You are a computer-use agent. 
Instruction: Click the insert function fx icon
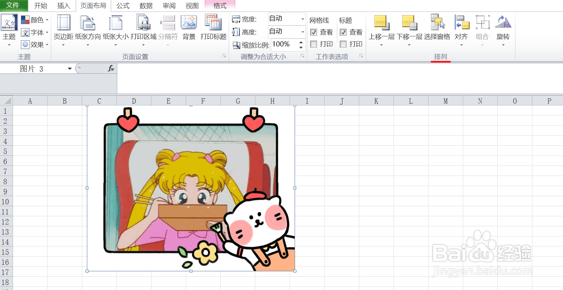click(x=111, y=68)
